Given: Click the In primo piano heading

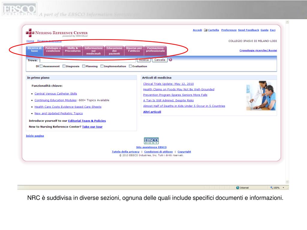Looking at the screenshot, I should (x=38, y=78).
